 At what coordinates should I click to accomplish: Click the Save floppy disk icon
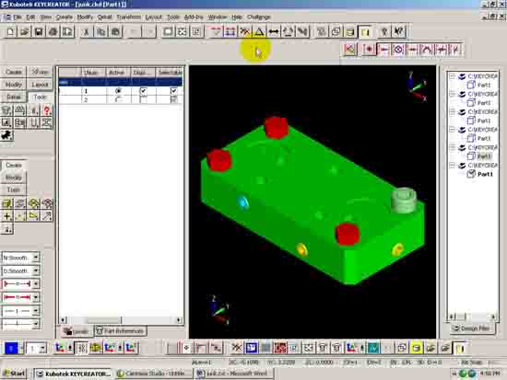(39, 31)
